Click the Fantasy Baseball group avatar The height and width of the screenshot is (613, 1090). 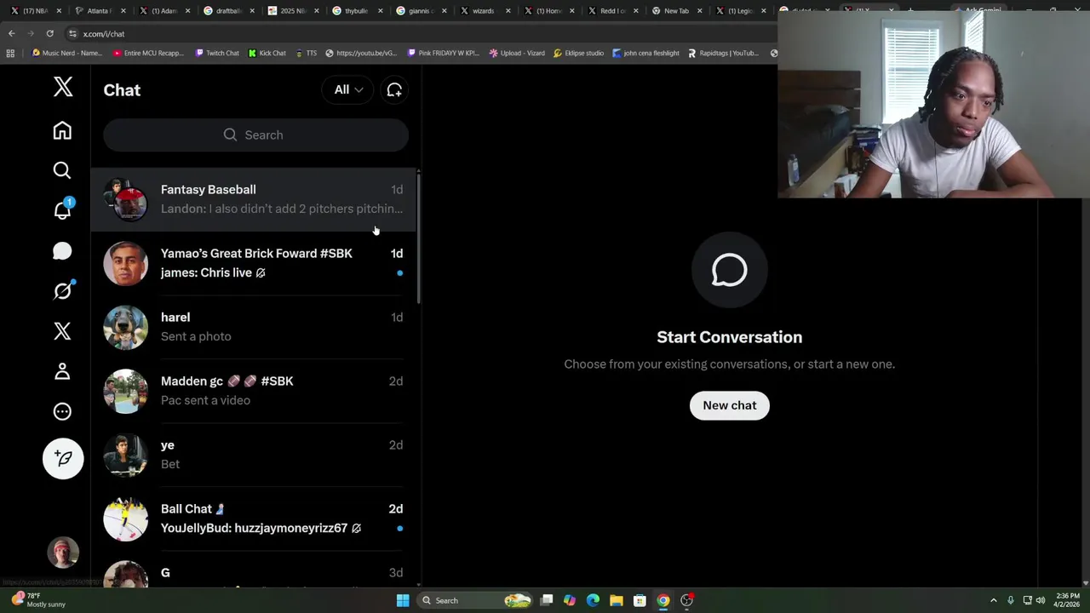pyautogui.click(x=125, y=199)
